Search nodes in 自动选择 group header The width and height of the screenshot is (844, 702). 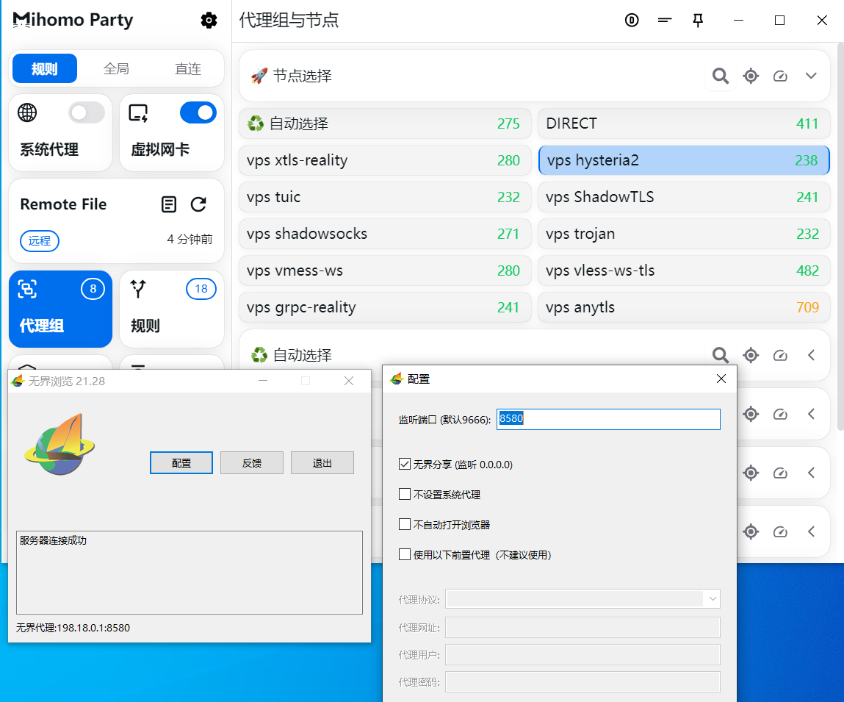720,355
